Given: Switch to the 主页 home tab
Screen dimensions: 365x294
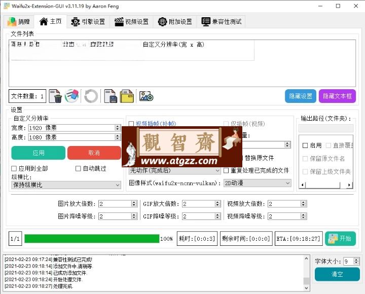Looking at the screenshot, I should click(x=51, y=21).
